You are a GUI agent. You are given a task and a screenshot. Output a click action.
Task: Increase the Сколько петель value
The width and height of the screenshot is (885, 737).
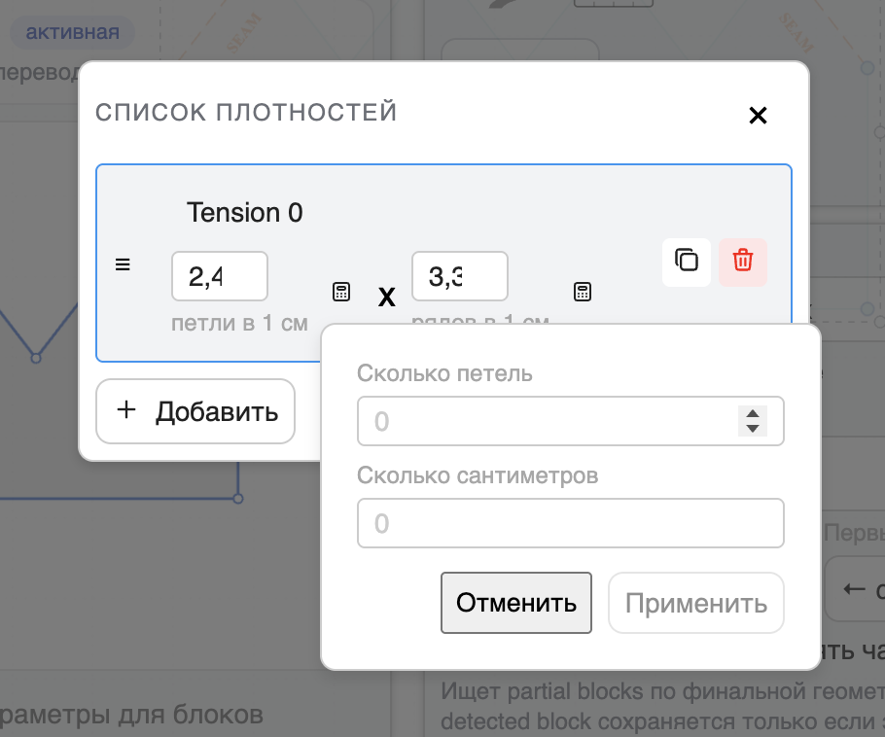753,413
